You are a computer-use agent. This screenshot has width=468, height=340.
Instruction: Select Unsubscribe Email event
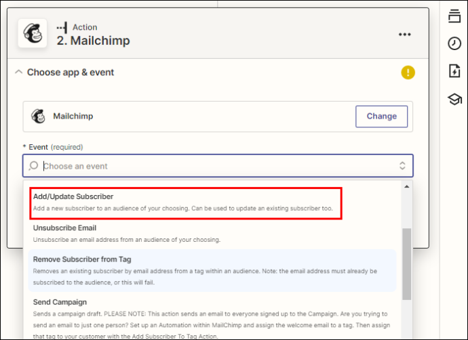click(x=212, y=234)
